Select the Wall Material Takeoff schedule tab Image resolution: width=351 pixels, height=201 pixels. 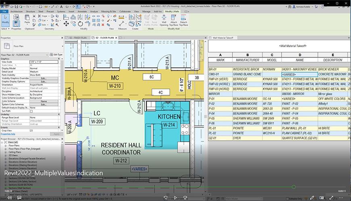click(x=223, y=38)
